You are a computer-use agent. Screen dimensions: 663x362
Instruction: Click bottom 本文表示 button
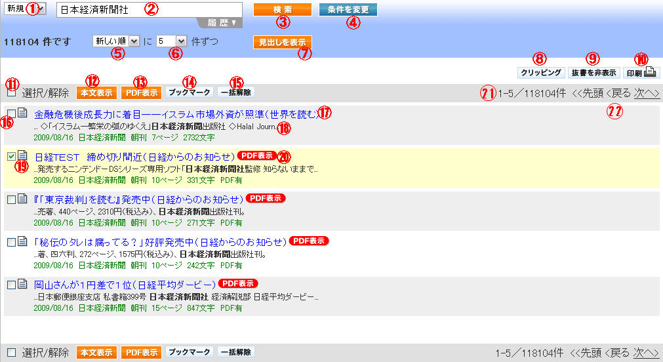[x=96, y=352]
